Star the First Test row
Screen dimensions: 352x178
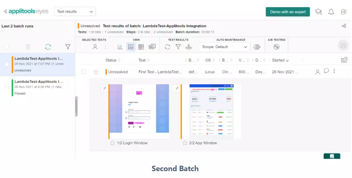[96, 72]
